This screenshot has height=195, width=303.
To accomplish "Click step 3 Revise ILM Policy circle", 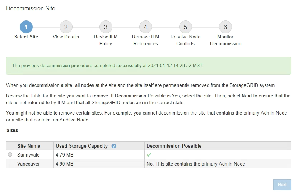I will [x=106, y=27].
